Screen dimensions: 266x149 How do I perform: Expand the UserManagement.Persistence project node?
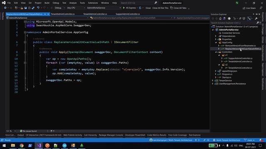pos(213,84)
